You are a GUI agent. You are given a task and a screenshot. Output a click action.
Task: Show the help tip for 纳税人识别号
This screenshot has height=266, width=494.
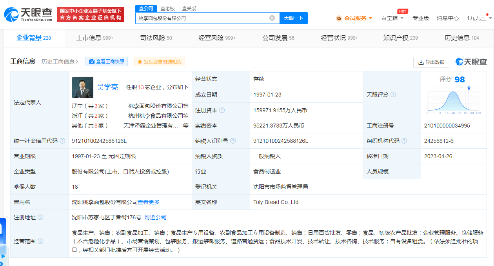point(233,141)
